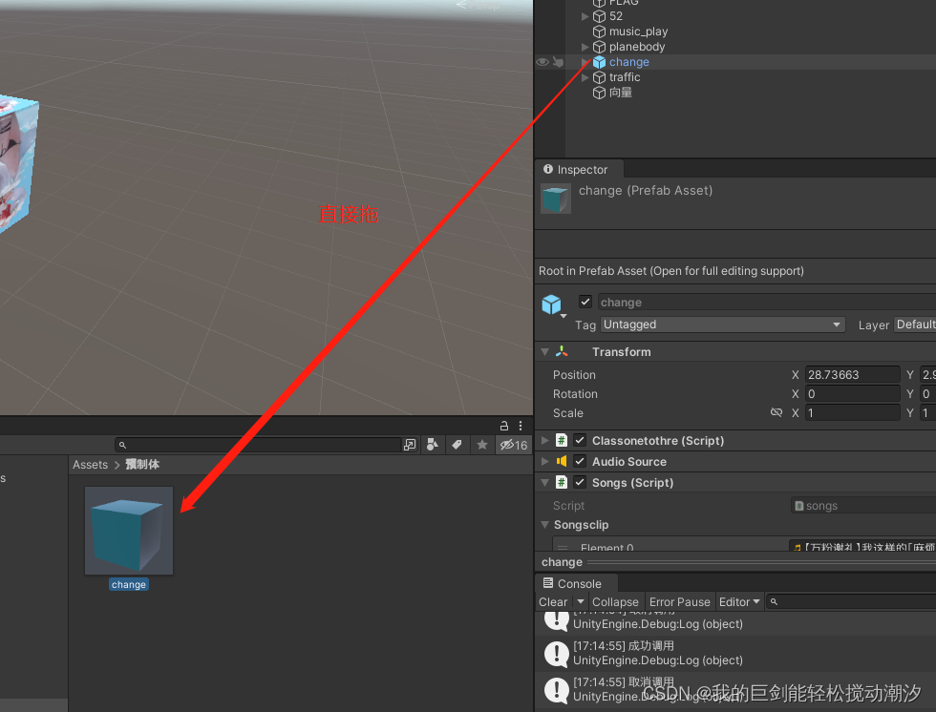Screen dimensions: 936x712
Task: Click the Inspector tab header
Action: pos(578,169)
